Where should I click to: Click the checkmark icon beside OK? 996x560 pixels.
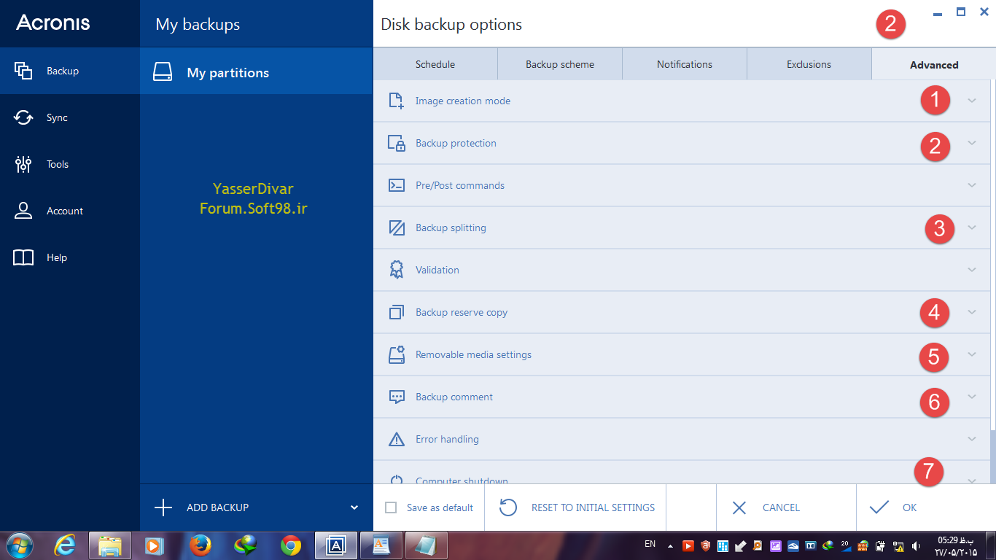point(879,507)
